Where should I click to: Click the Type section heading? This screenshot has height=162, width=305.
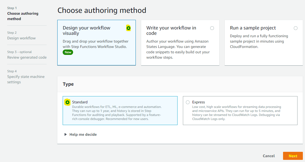tap(68, 84)
